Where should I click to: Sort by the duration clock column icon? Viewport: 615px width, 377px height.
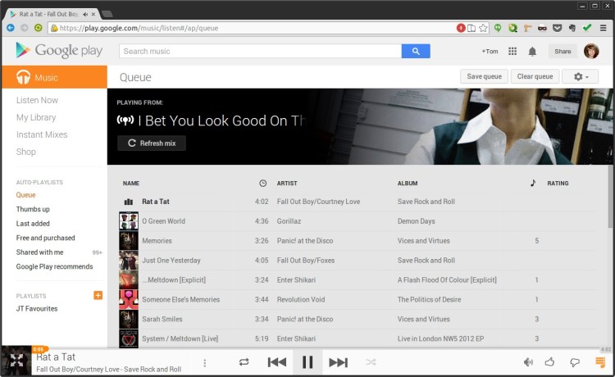tap(262, 183)
